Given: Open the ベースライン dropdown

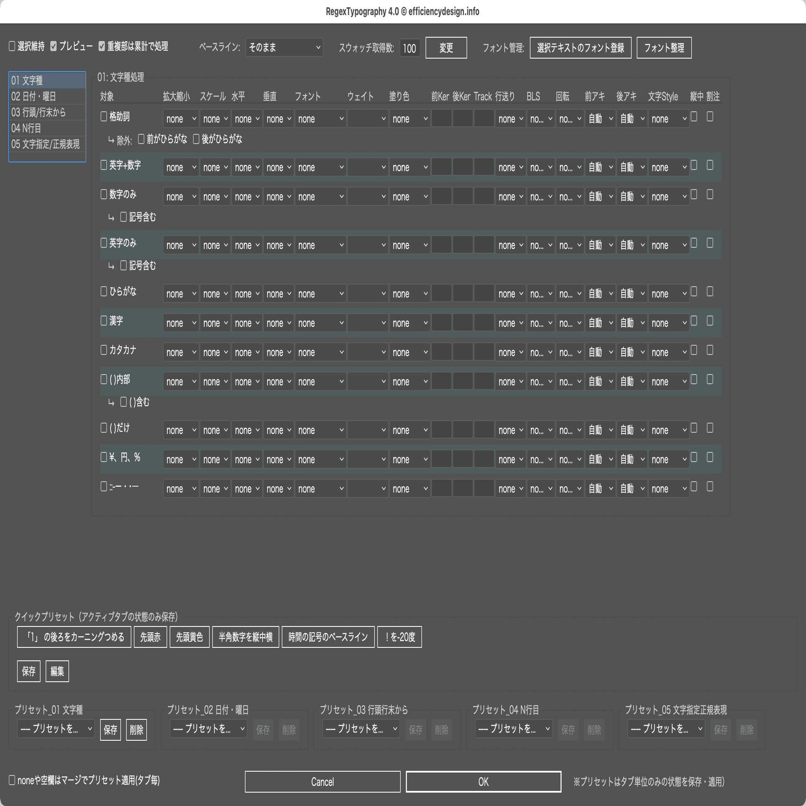Looking at the screenshot, I should [284, 47].
